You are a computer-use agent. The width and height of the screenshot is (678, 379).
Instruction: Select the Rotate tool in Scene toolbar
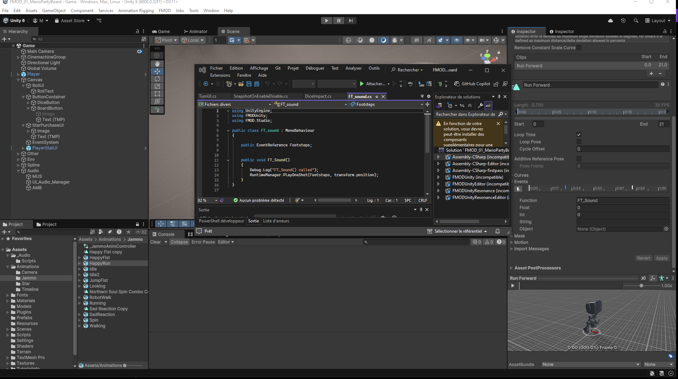157,79
